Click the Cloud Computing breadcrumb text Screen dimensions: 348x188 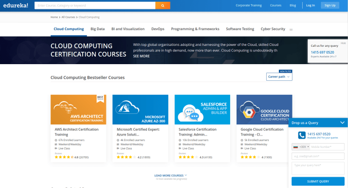(x=89, y=17)
